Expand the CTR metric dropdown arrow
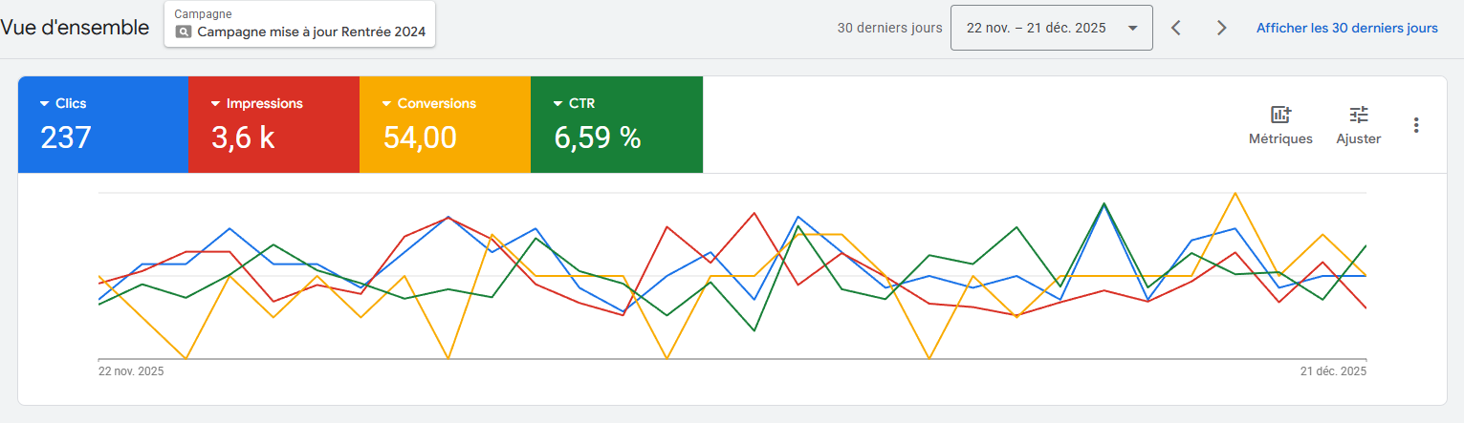Screen dimensions: 1464x423 [x=558, y=103]
